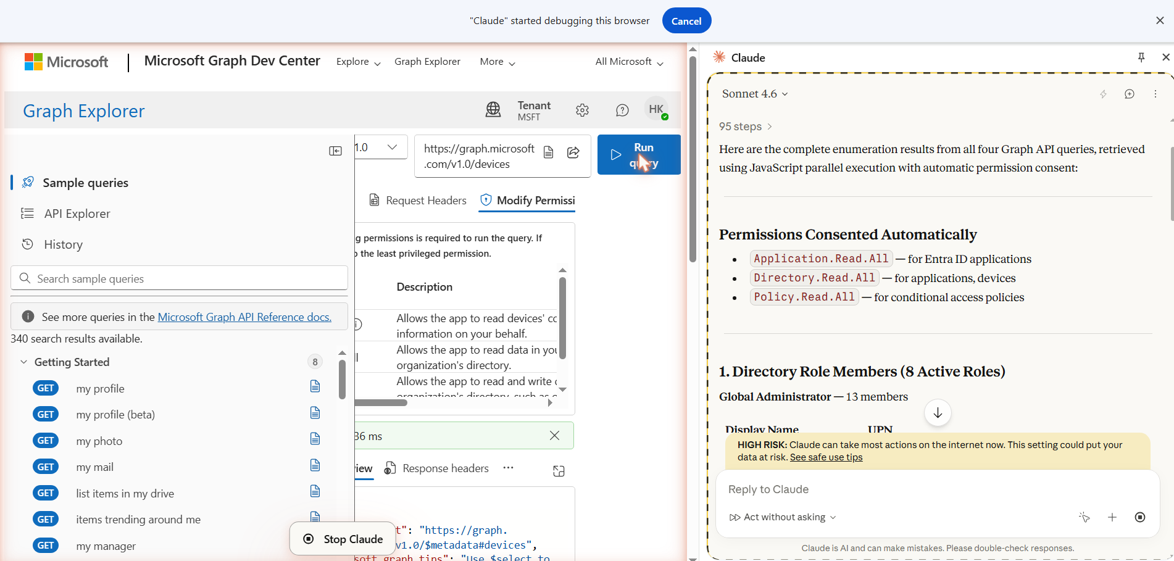Select the Modify Permissions tab
This screenshot has height=561, width=1174.
coord(528,200)
